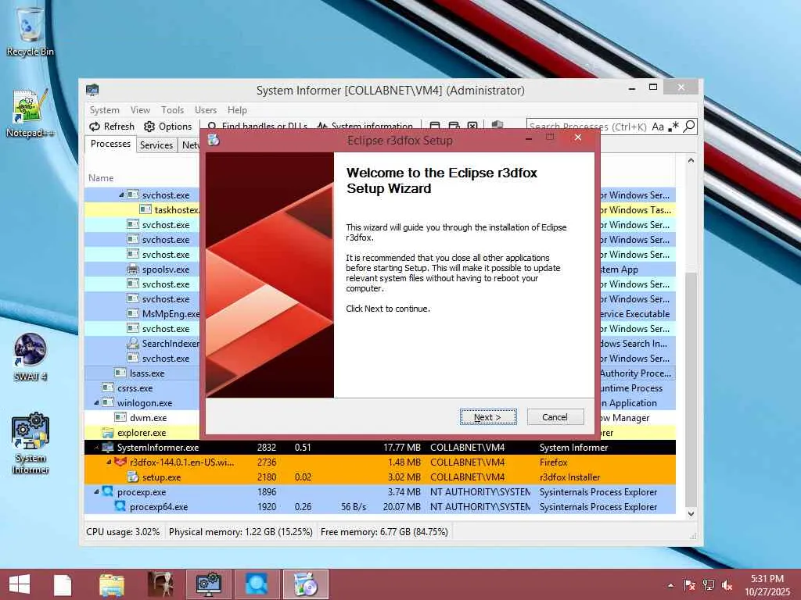Click the Windows Start button
The height and width of the screenshot is (600, 801).
point(20,584)
